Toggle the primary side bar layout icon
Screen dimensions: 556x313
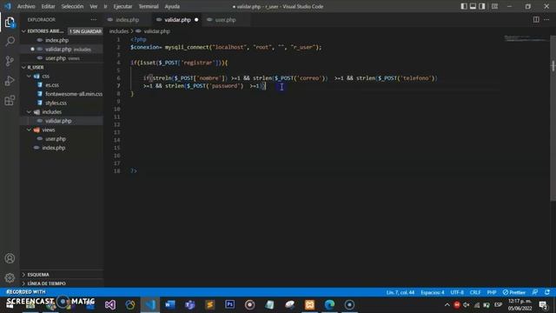coord(464,6)
